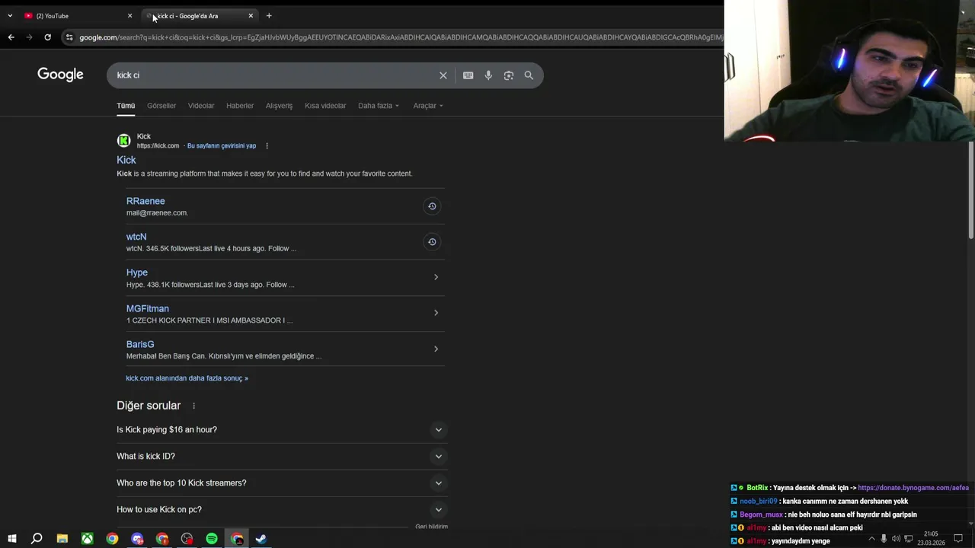Show hidden system tray icons

(871, 539)
